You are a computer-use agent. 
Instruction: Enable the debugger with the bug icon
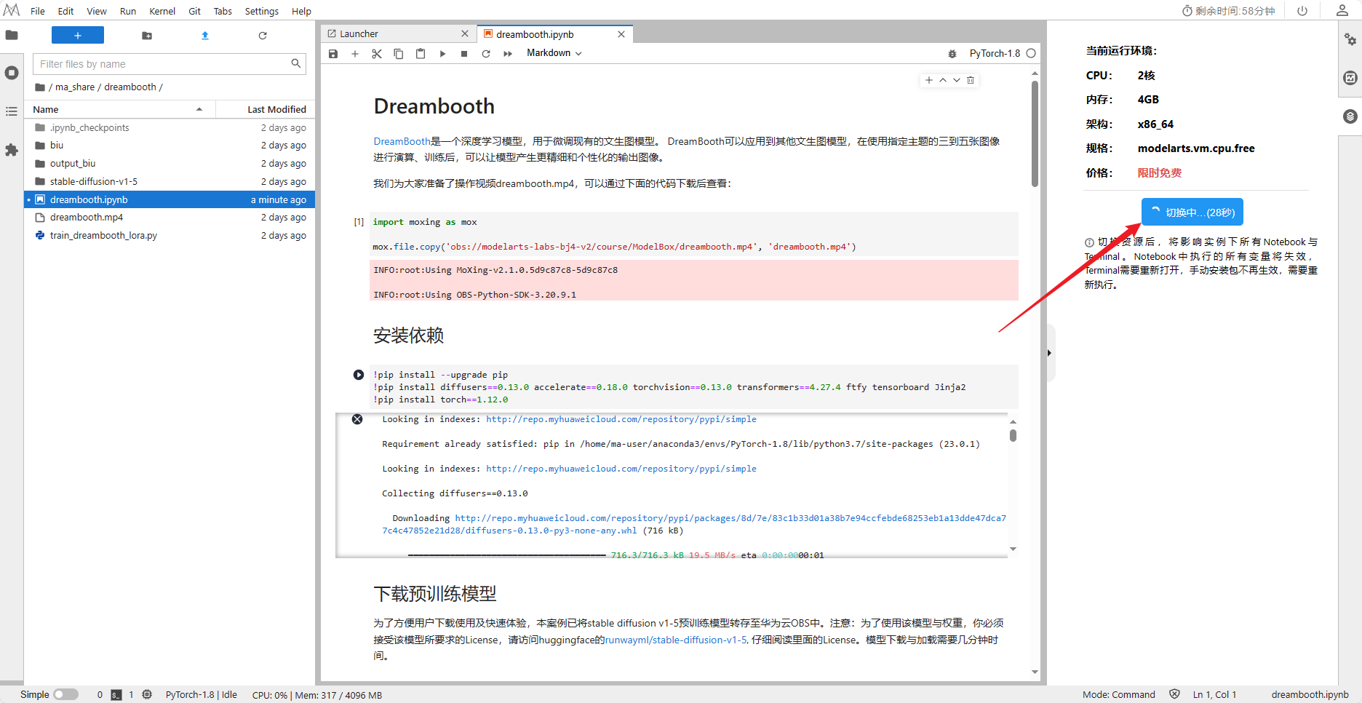952,54
